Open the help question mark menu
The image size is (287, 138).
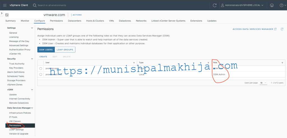[283, 5]
